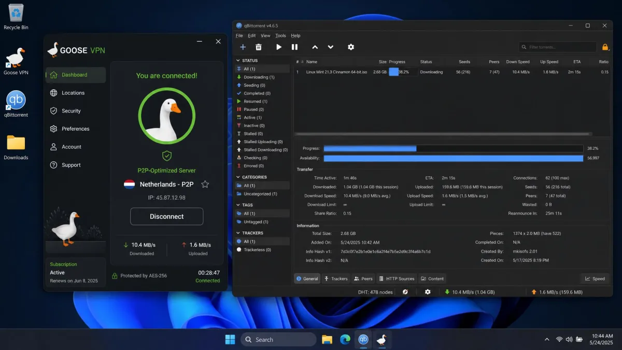Open the Tools menu
Screen dimensions: 622x350
[x=280, y=36]
